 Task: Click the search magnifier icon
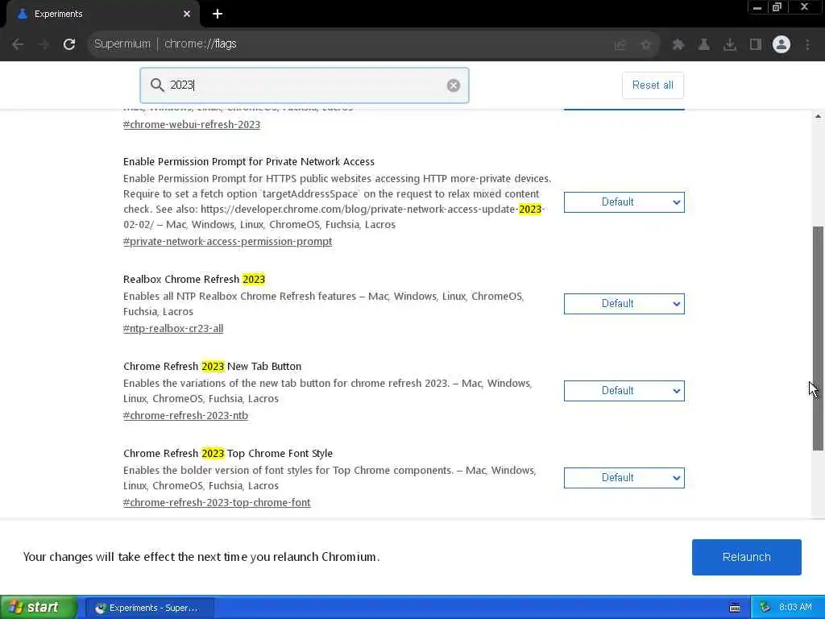[x=157, y=85]
